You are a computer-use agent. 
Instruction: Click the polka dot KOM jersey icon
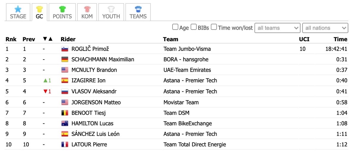pos(87,9)
